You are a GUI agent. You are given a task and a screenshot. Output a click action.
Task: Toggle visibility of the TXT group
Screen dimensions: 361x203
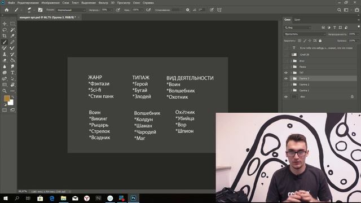(286, 73)
